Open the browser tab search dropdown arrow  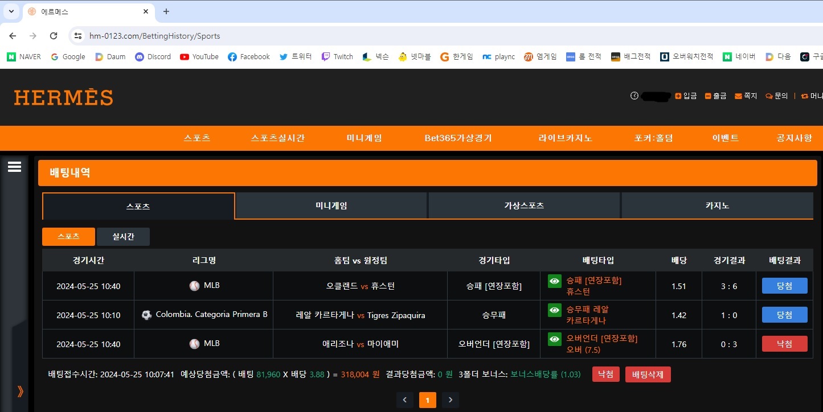point(11,11)
